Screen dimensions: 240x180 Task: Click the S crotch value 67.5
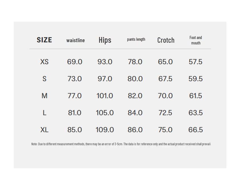(x=165, y=79)
